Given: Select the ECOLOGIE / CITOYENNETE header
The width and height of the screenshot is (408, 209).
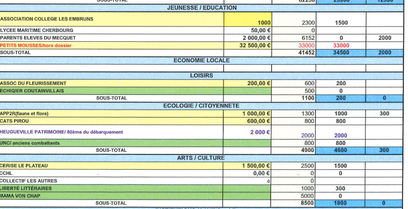Looking at the screenshot, I should (201, 106).
